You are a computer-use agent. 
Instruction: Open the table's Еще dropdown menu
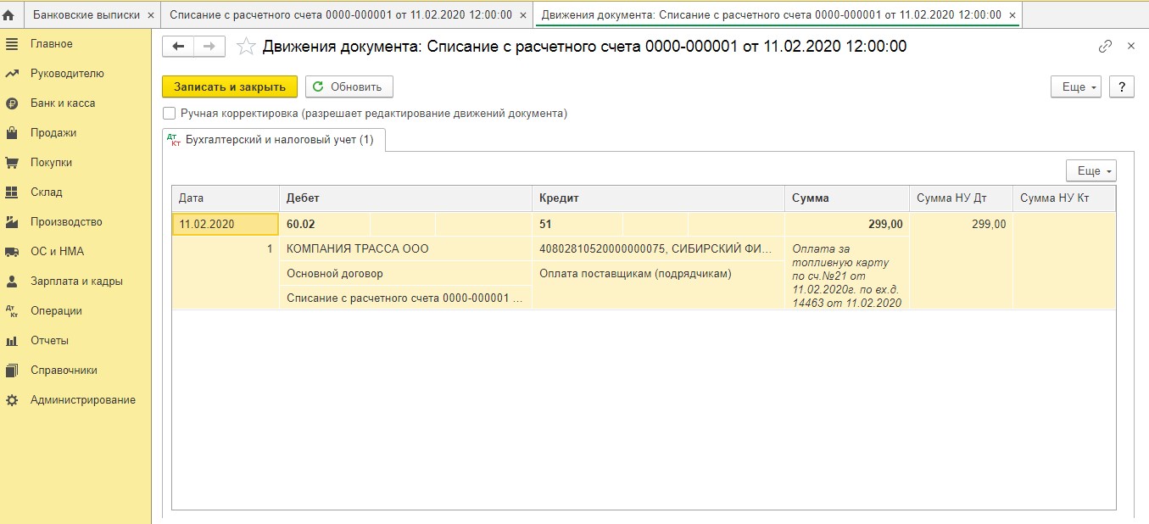point(1090,170)
